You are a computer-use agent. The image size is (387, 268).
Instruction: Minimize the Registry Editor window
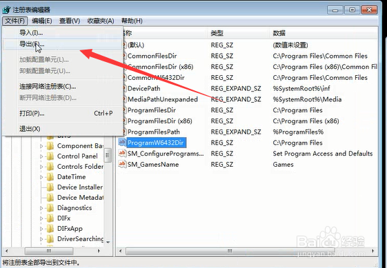pos(335,10)
